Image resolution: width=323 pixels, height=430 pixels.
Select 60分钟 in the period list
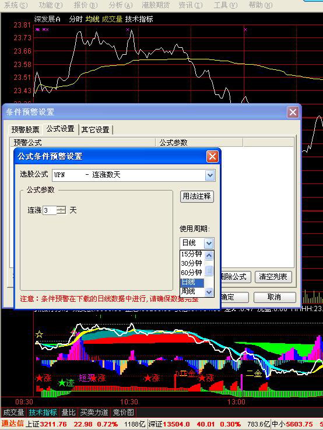click(x=192, y=273)
